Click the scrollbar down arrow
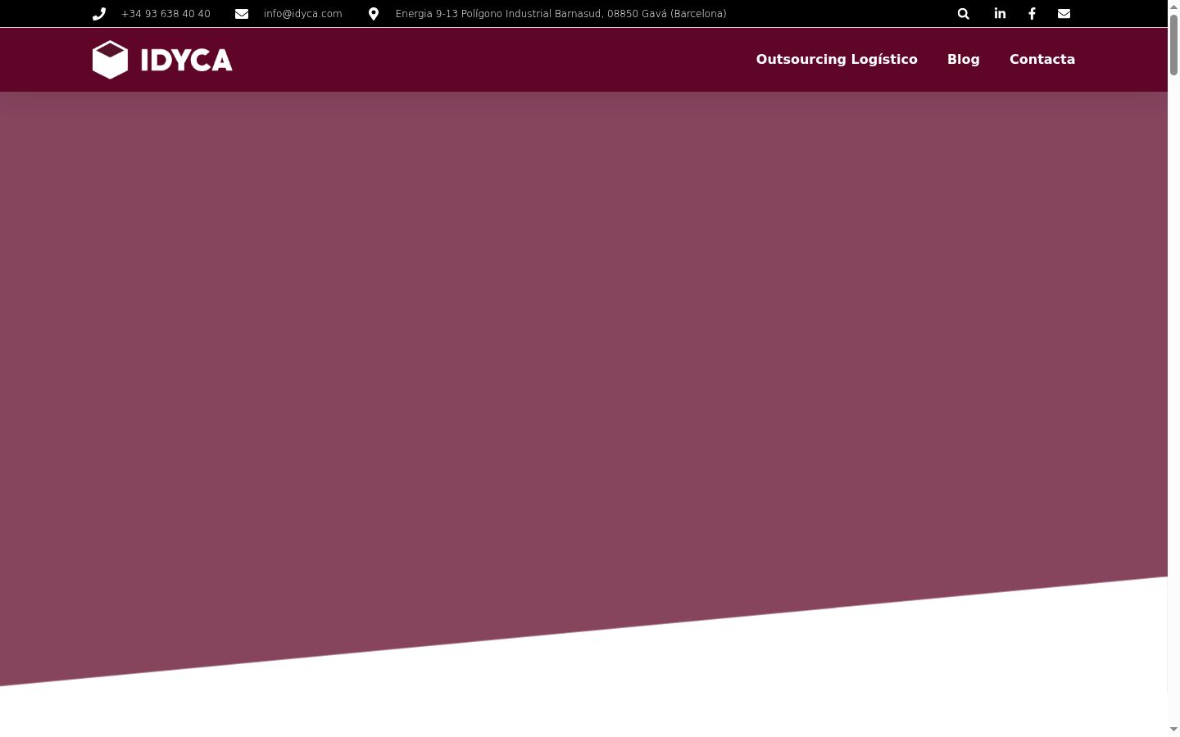The width and height of the screenshot is (1180, 737). tap(1173, 730)
